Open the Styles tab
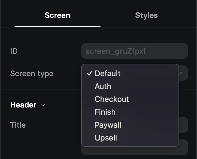197x159 pixels. [146, 15]
